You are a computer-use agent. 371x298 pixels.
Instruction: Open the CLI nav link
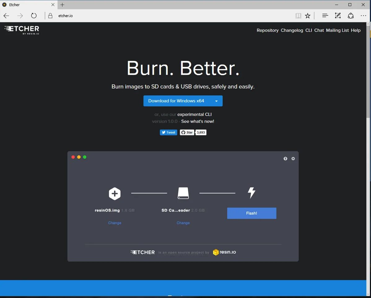(308, 30)
